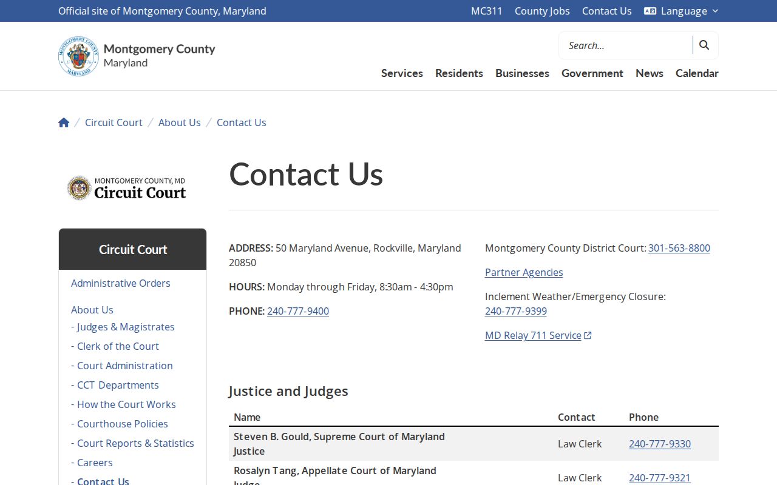This screenshot has width=777, height=485.
Task: Select Circuit Court breadcrumb link
Action: point(114,122)
